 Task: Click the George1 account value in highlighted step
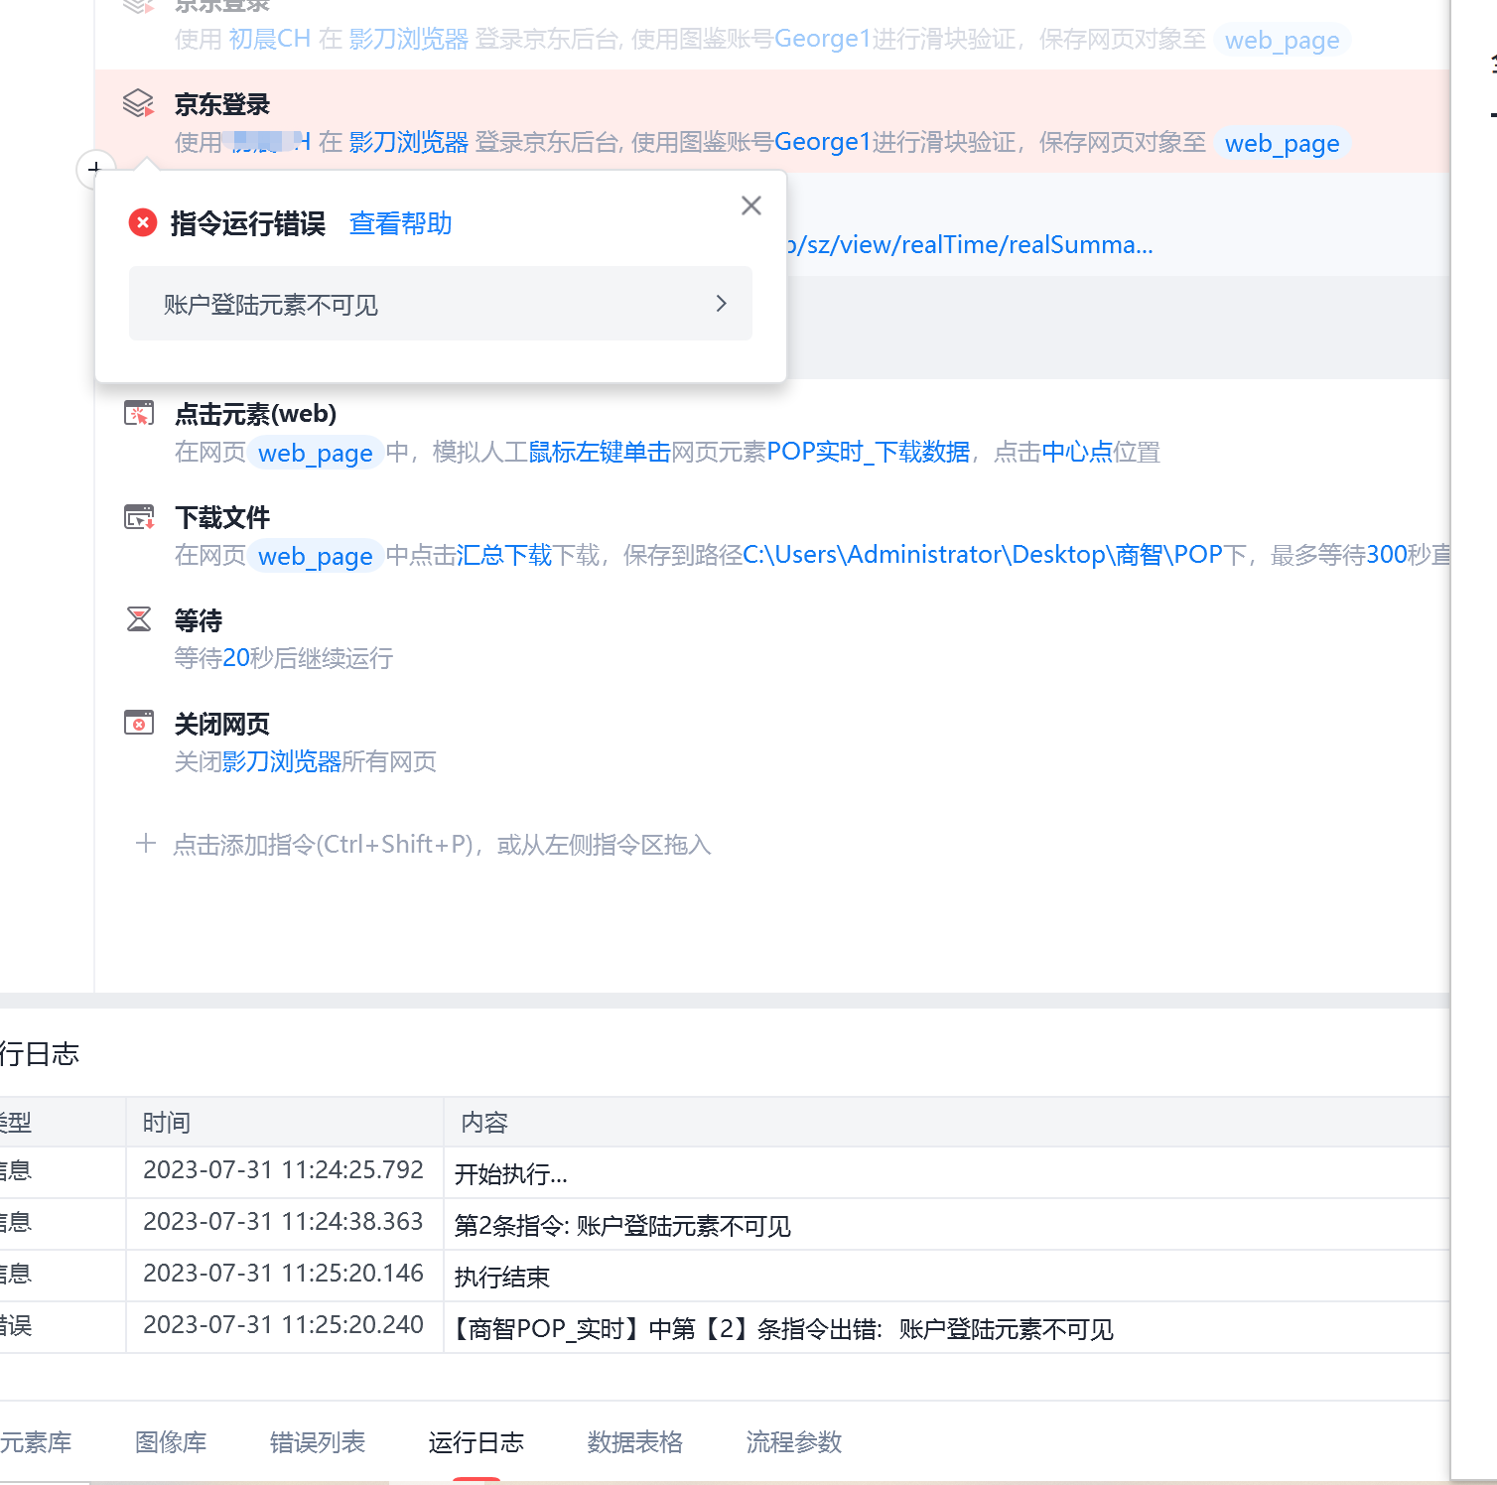(x=822, y=143)
